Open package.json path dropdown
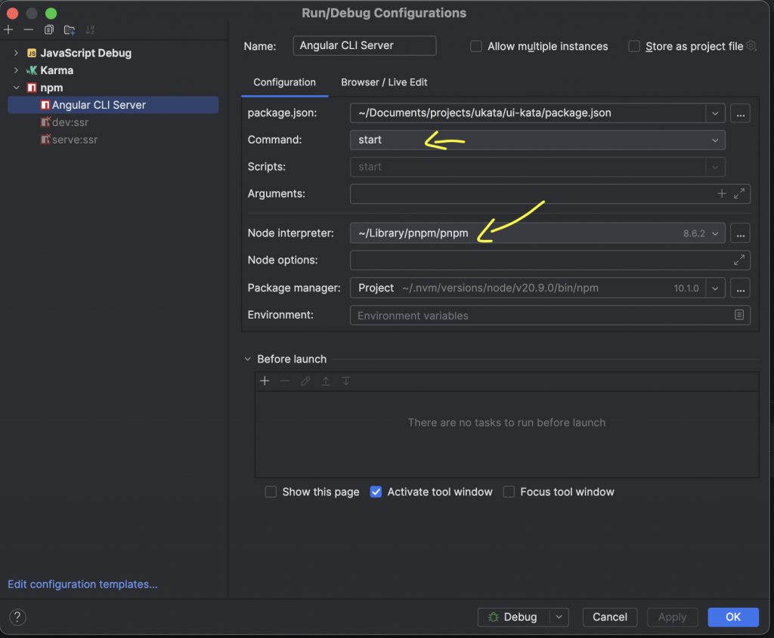 (715, 113)
